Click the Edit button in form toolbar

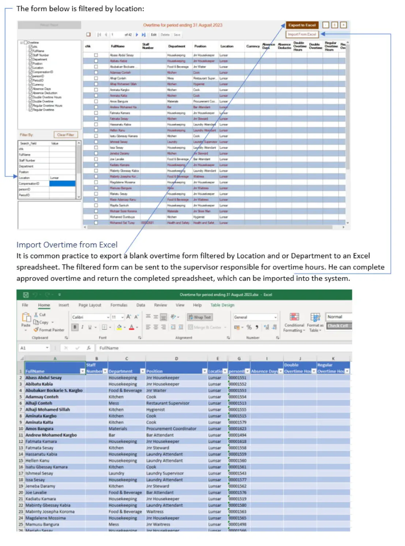tap(154, 35)
